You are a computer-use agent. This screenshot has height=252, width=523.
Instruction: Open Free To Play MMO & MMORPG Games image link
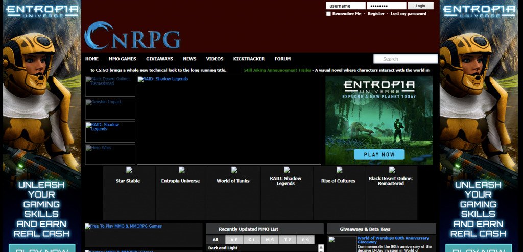[x=144, y=235]
